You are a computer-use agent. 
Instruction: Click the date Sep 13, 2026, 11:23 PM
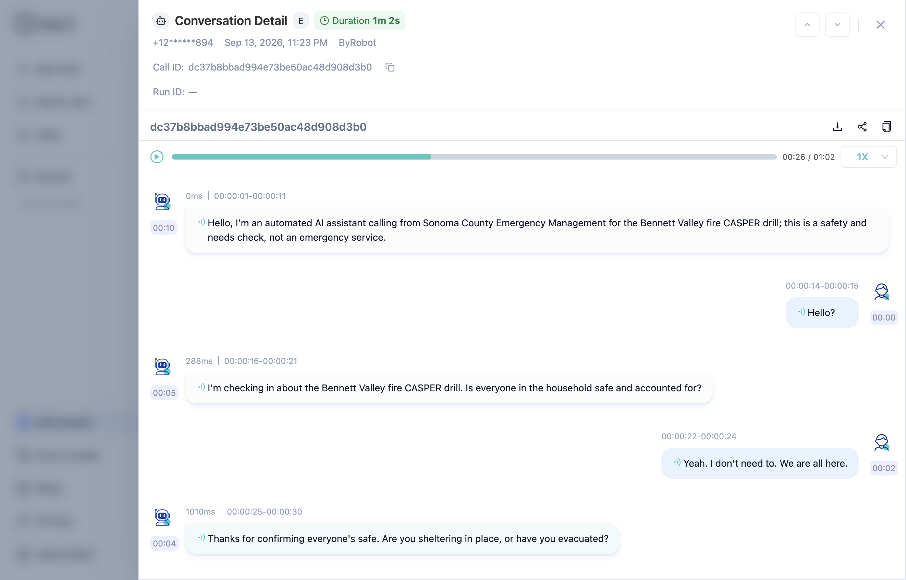[276, 42]
